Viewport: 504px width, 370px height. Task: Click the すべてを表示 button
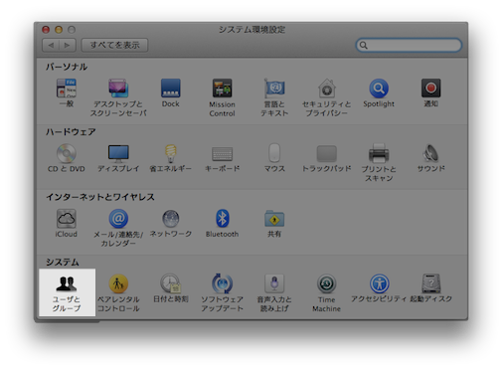click(x=114, y=45)
